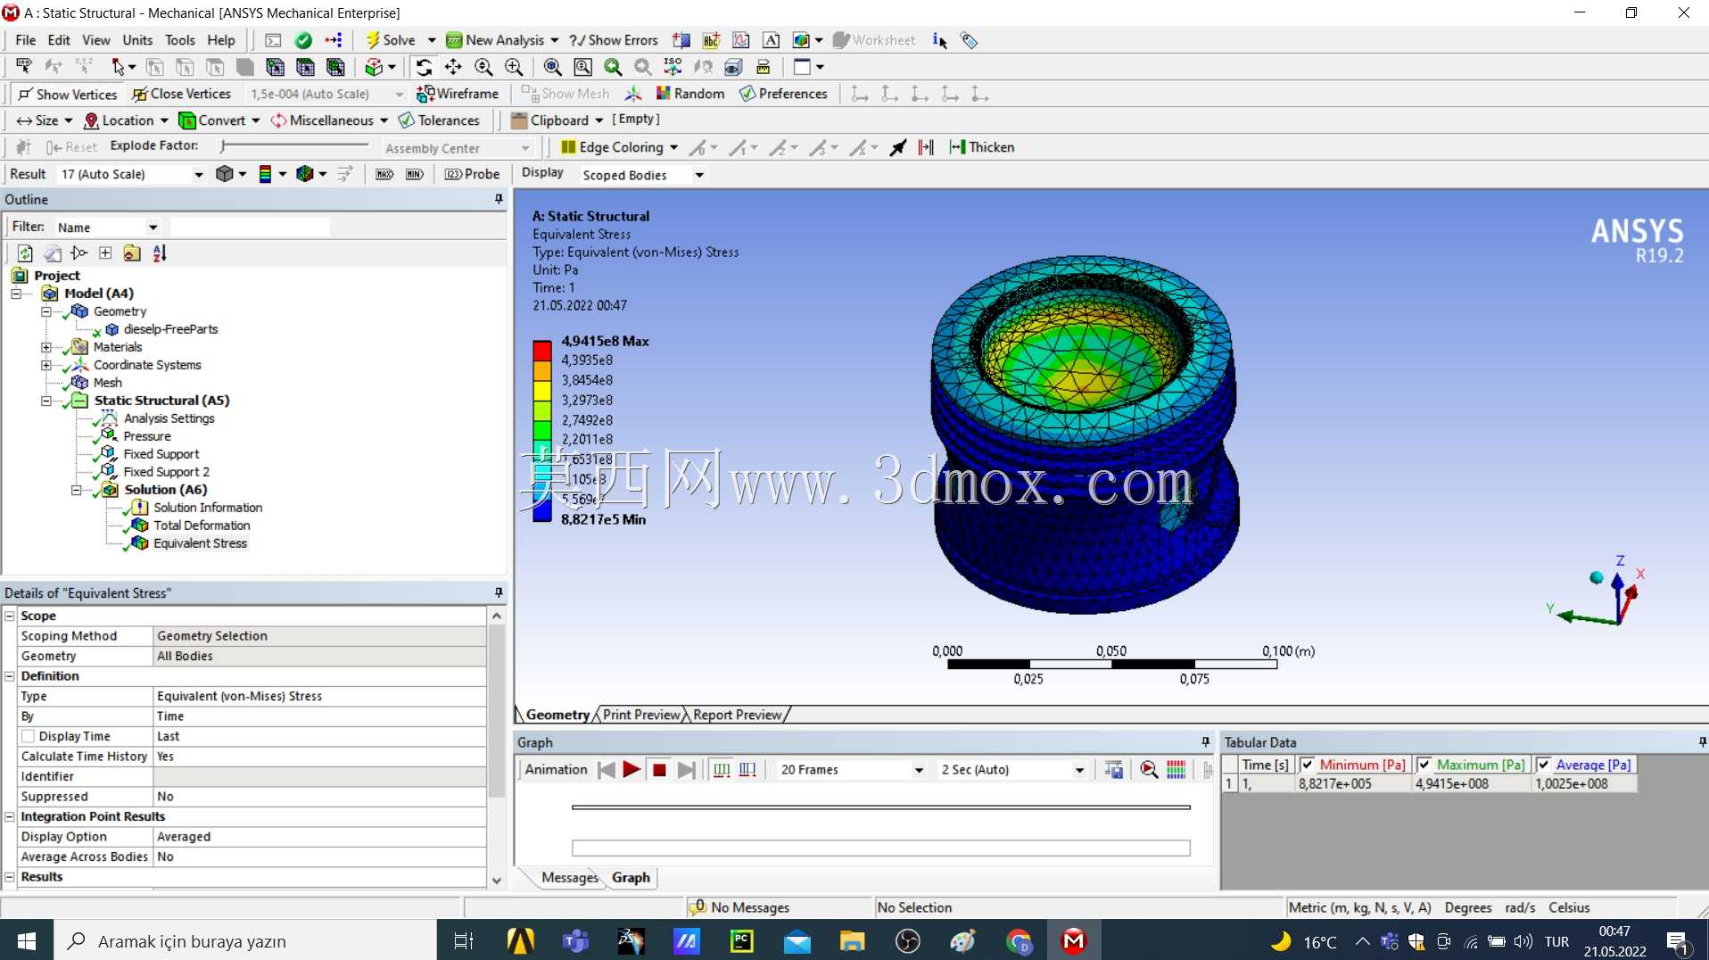
Task: Open the Filter Name dropdown
Action: click(153, 228)
